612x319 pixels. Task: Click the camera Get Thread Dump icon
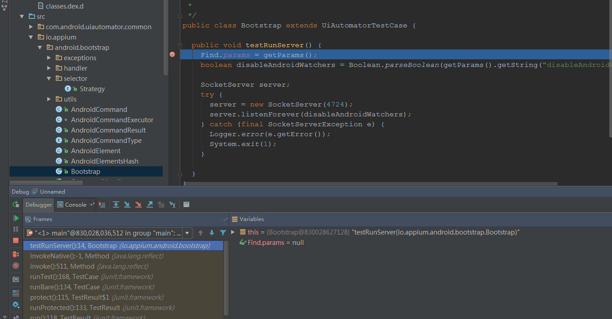coord(16,279)
